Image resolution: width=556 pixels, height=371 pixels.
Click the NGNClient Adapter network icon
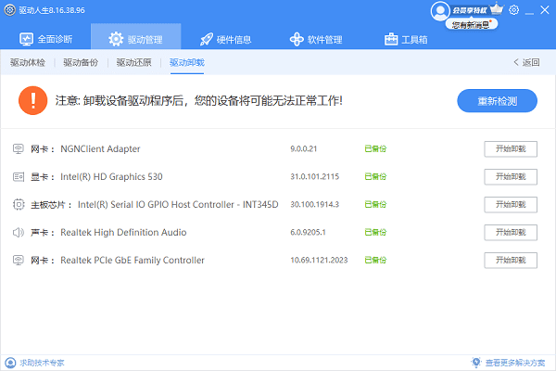[19, 148]
